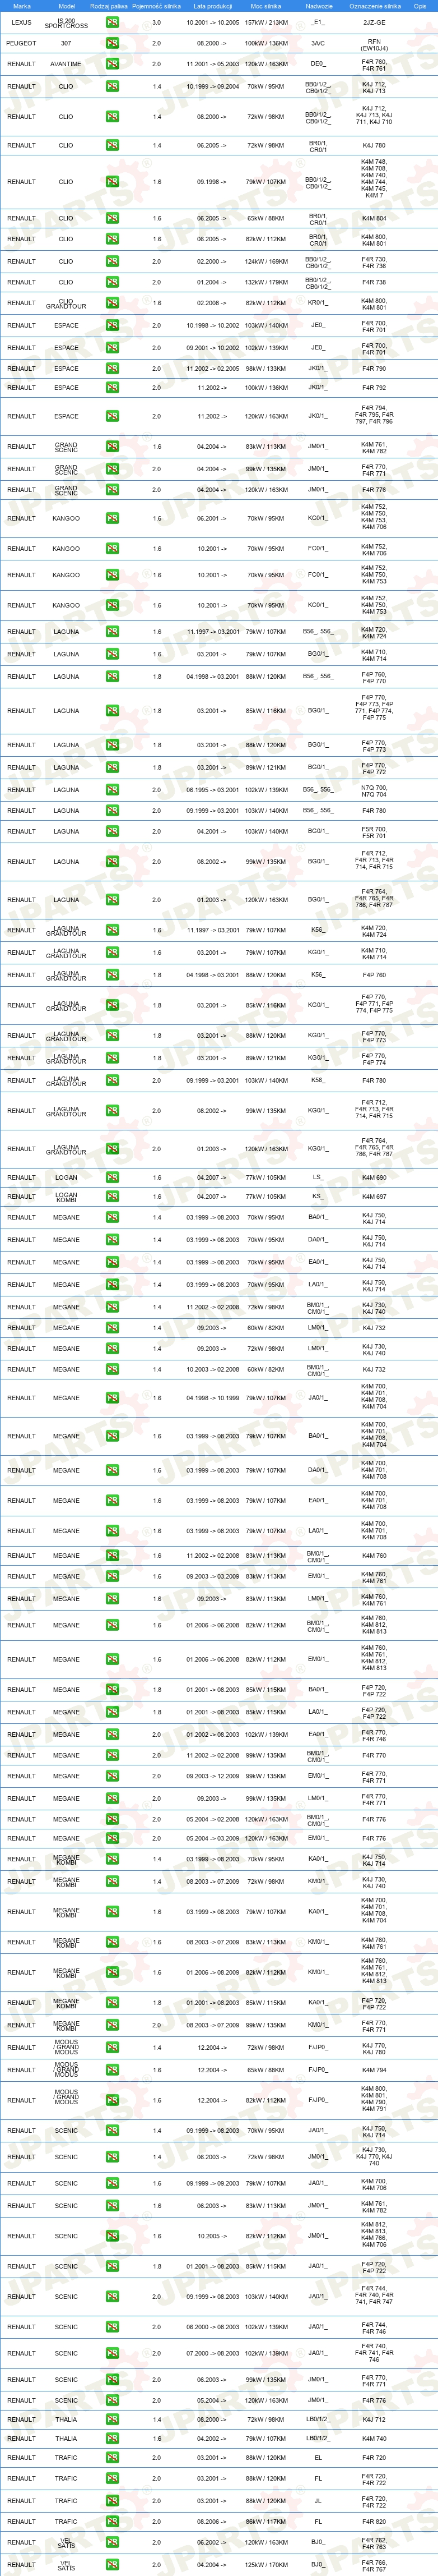The height and width of the screenshot is (2576, 438).
Task: Click the fuel icon in the LAGUNA F4P 772 row
Action: click(112, 767)
